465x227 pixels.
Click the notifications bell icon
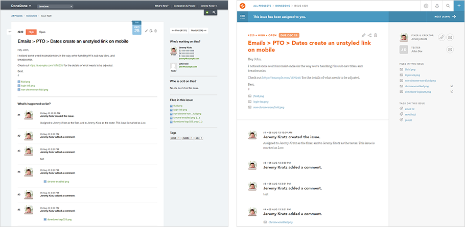(x=437, y=6)
